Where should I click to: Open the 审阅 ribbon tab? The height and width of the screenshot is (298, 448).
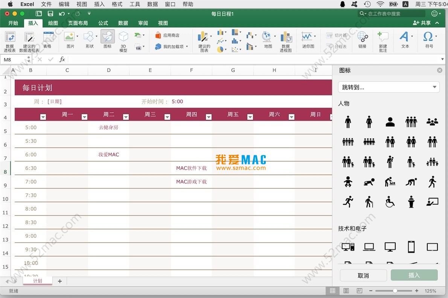(x=143, y=23)
